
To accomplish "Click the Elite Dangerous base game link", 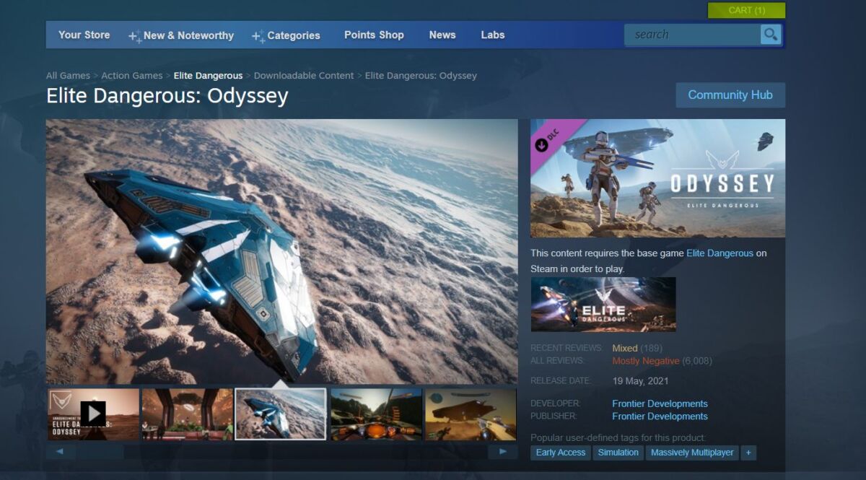I will pos(720,253).
